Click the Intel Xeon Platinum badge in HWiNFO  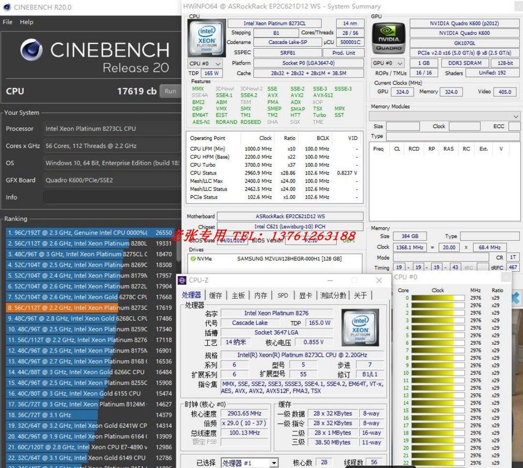(206, 39)
